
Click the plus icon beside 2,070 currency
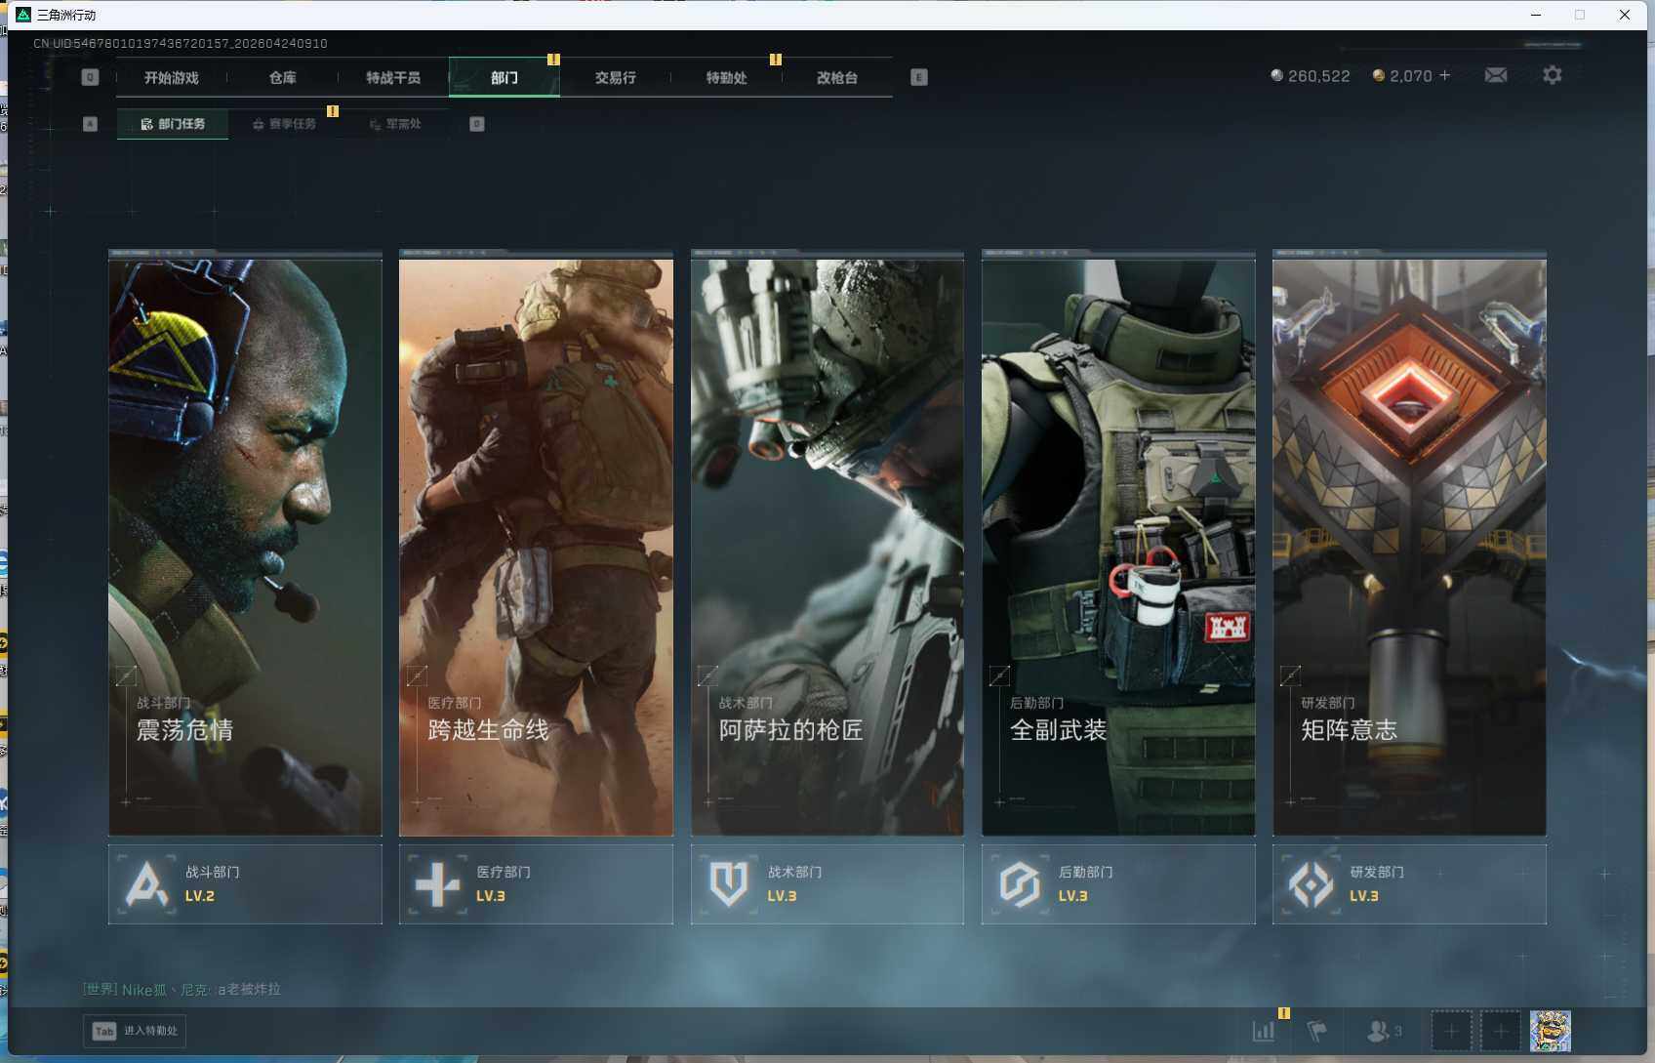pos(1445,75)
